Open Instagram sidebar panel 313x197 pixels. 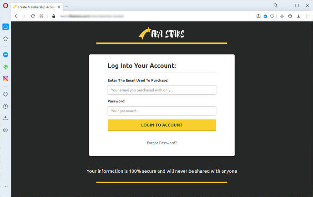(x=6, y=78)
